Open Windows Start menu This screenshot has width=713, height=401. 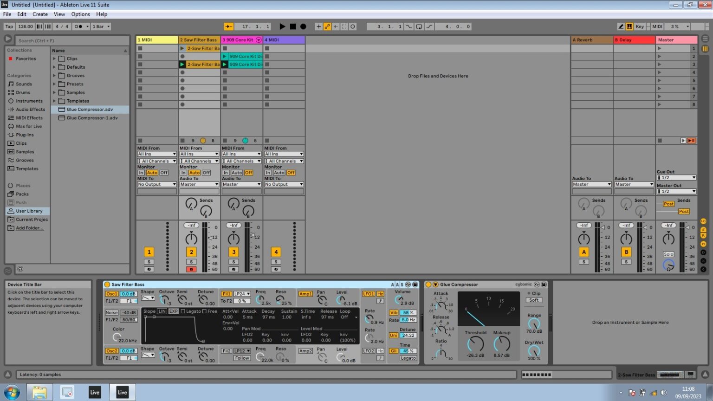pos(12,392)
